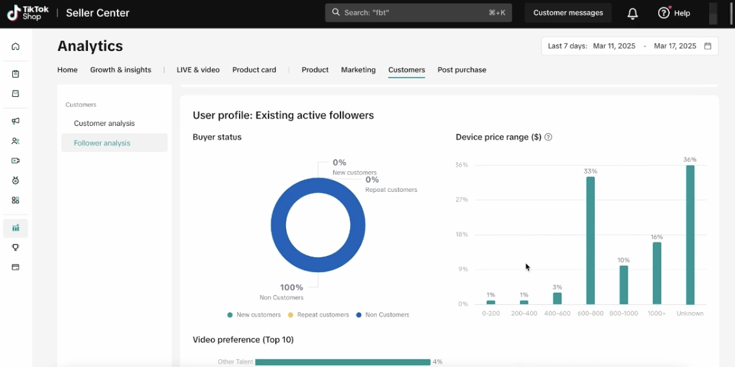Switch to the Growth & insights tab
Screen dimensions: 735x367
pyautogui.click(x=121, y=70)
